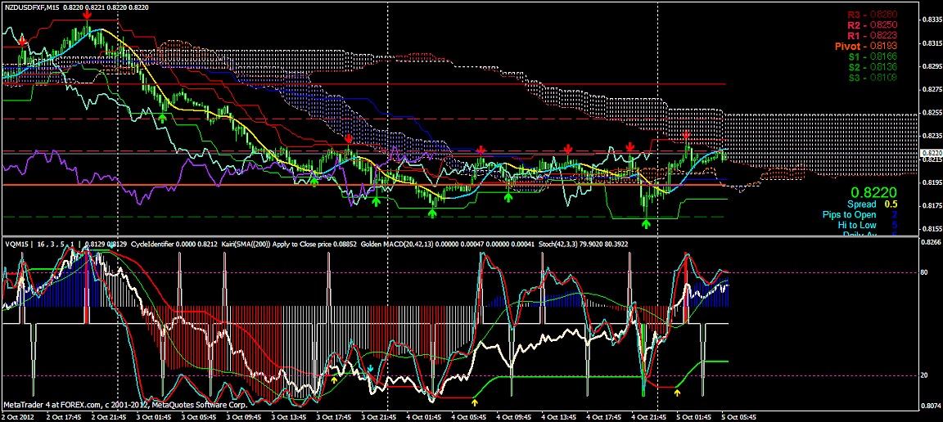Select the lowest green buy arrow before 5 Oct

click(x=646, y=222)
